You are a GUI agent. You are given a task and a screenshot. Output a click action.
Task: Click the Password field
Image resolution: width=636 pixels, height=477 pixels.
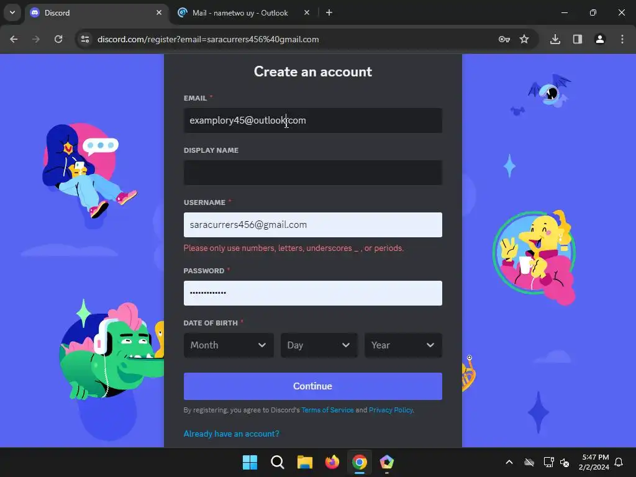tap(313, 293)
